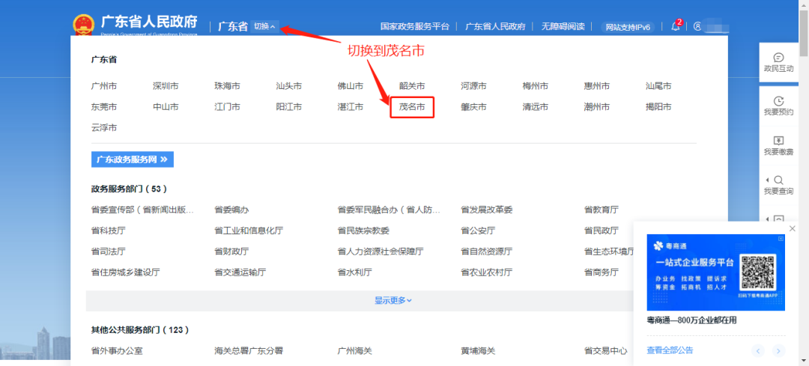This screenshot has height=366, width=809.
Task: Open 无障碍阅读 accessibility link
Action: click(563, 26)
